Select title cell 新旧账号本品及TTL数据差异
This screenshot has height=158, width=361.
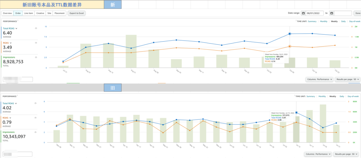pos(52,5)
